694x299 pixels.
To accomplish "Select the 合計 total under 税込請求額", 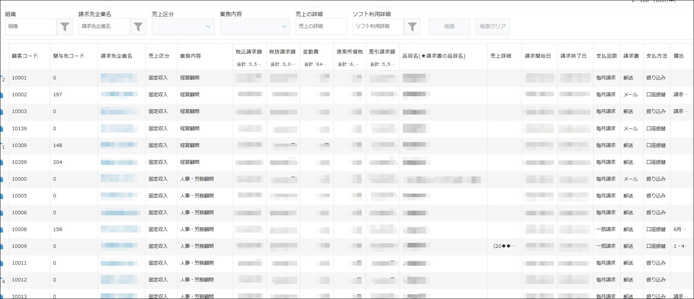I will tap(249, 64).
